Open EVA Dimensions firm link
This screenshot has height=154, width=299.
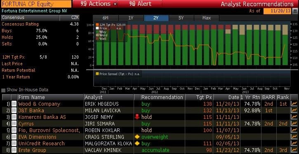click(38, 137)
